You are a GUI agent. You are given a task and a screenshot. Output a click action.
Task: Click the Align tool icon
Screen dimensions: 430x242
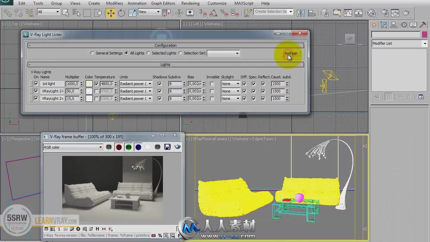(312, 13)
